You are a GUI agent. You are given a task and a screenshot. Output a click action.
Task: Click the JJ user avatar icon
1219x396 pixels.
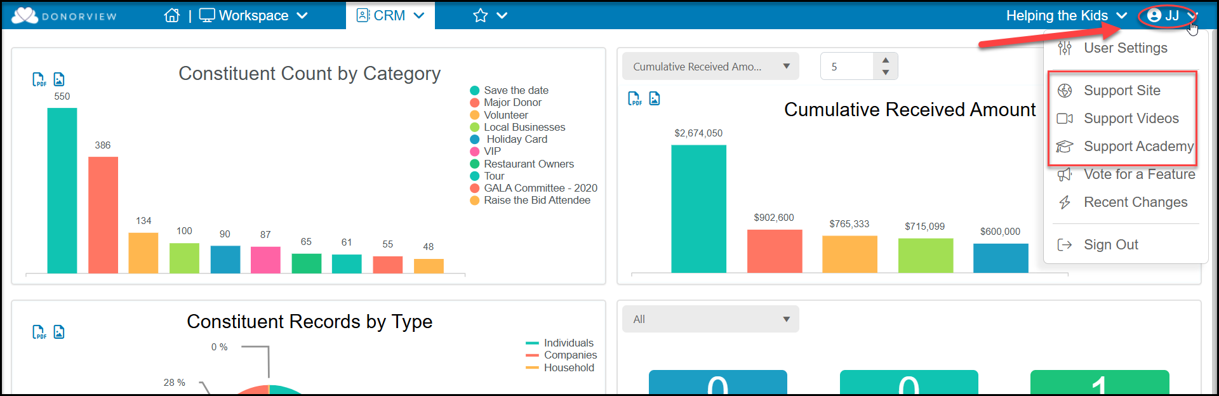coord(1154,15)
